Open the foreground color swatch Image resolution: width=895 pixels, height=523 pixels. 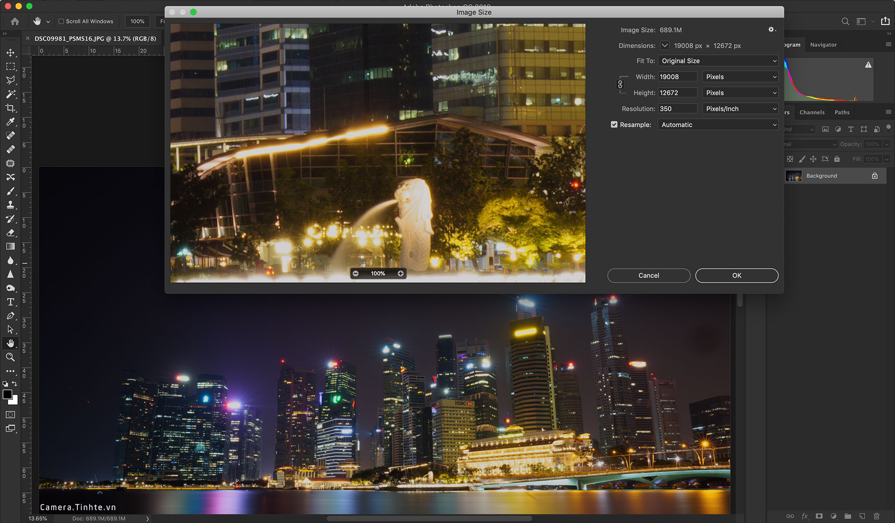pyautogui.click(x=7, y=394)
